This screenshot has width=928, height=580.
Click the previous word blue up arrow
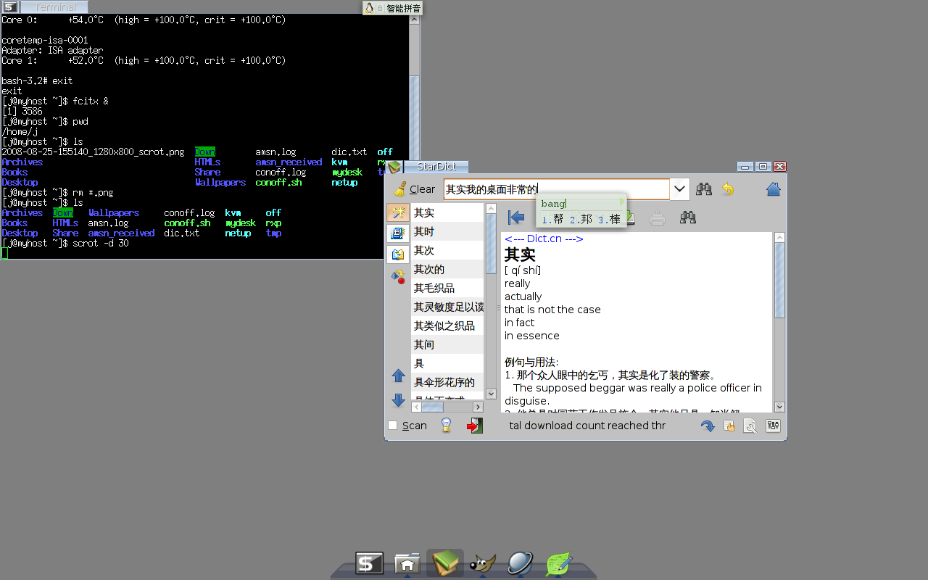point(398,376)
